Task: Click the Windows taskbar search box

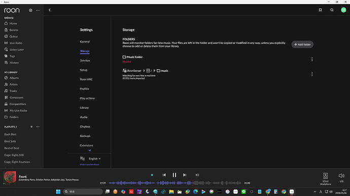Action: tap(83, 191)
